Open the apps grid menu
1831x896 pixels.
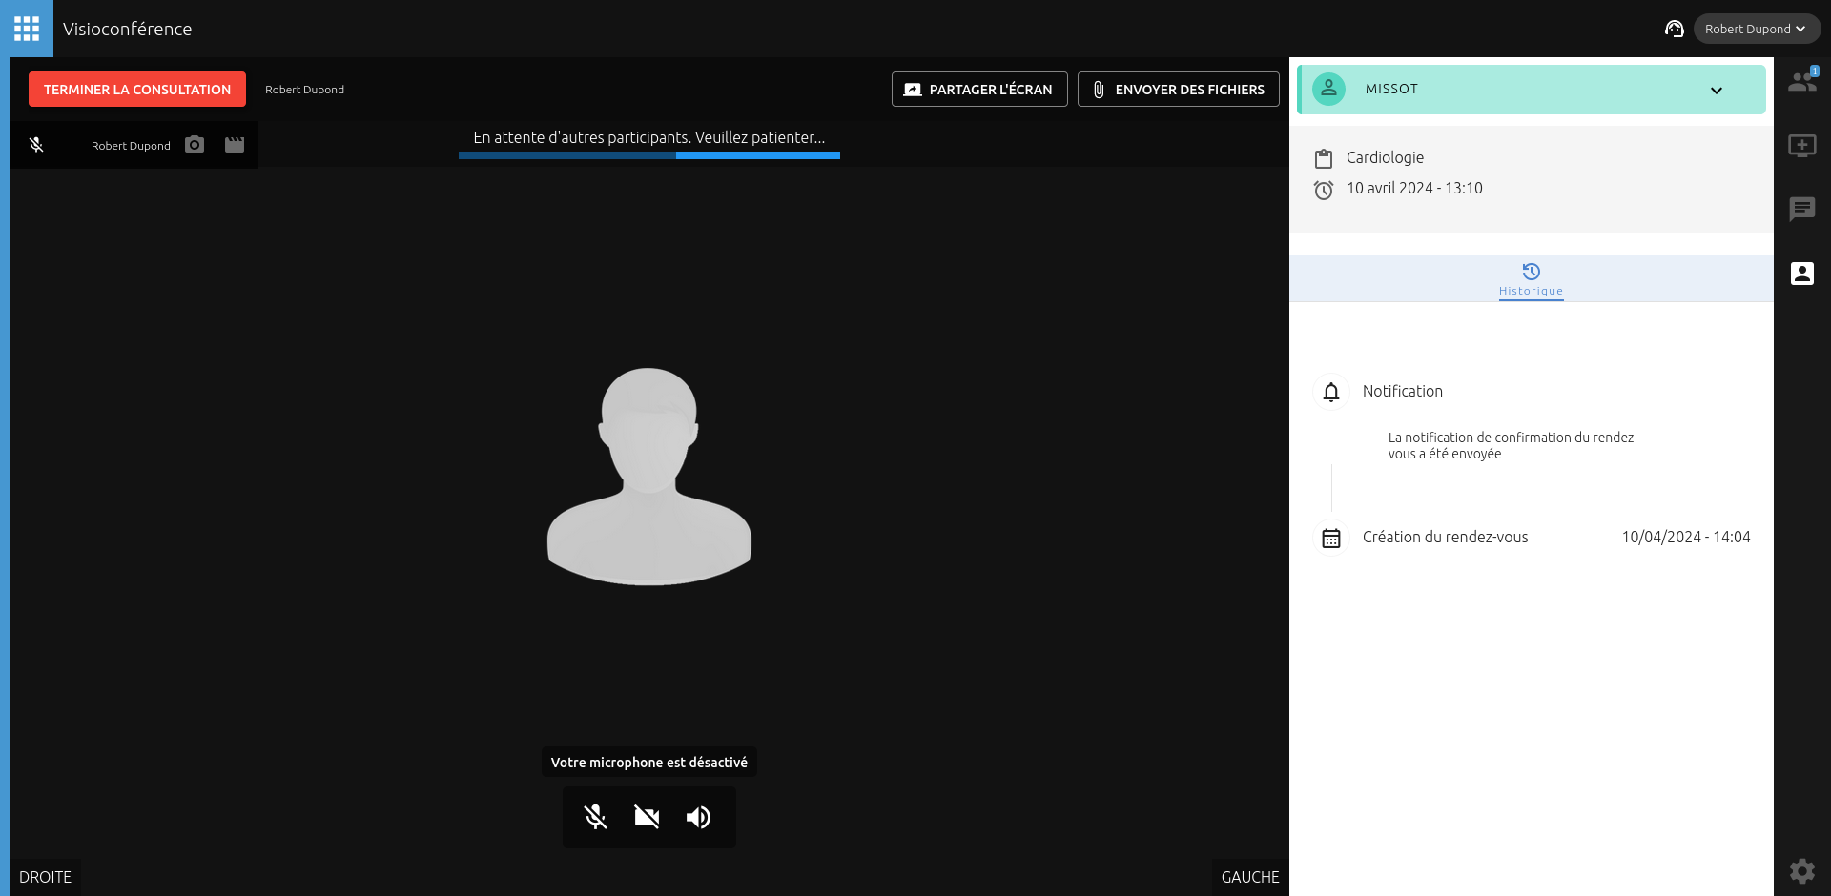point(27,29)
